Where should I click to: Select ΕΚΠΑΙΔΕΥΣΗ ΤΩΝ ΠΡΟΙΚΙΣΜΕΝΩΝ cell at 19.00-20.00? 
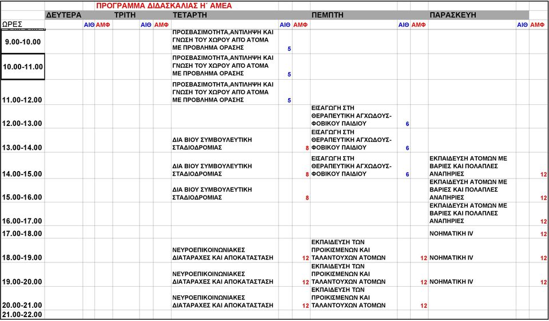point(353,275)
